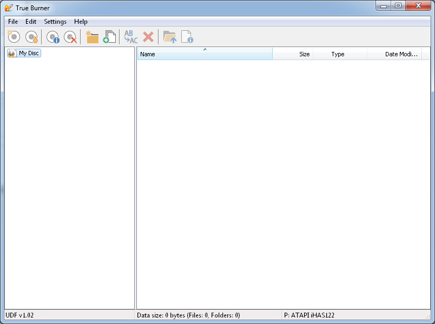Sort the file list by Name column
This screenshot has height=324, width=435.
205,54
